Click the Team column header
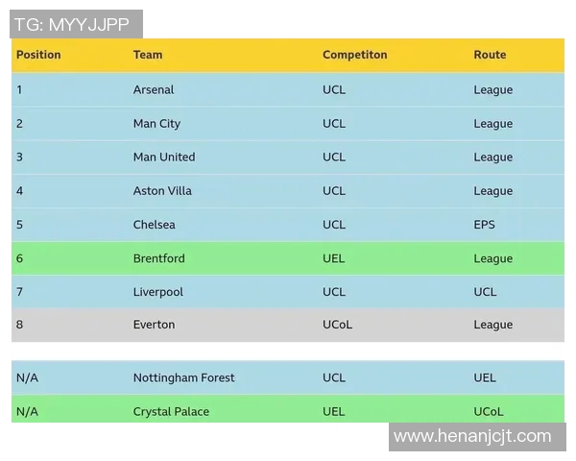This screenshot has height=461, width=576. (148, 55)
